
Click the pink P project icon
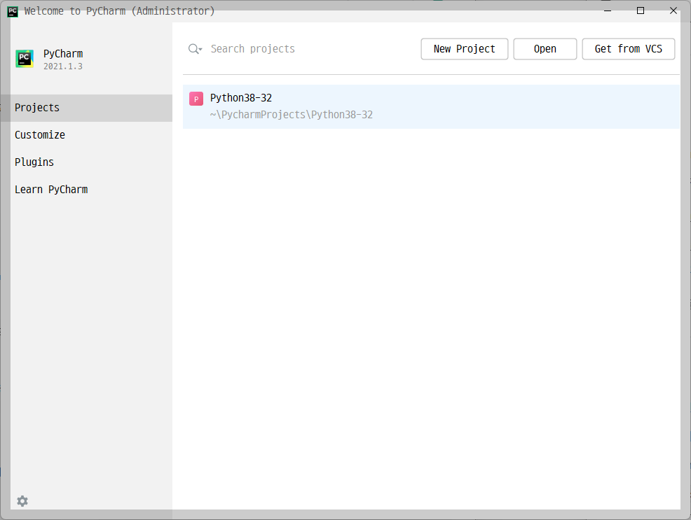point(196,99)
